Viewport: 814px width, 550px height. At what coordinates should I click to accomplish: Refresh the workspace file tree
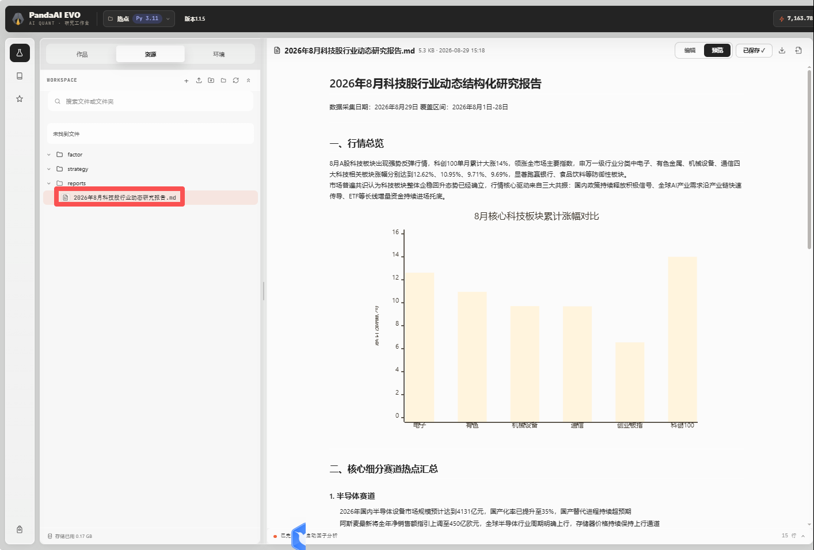tap(236, 81)
